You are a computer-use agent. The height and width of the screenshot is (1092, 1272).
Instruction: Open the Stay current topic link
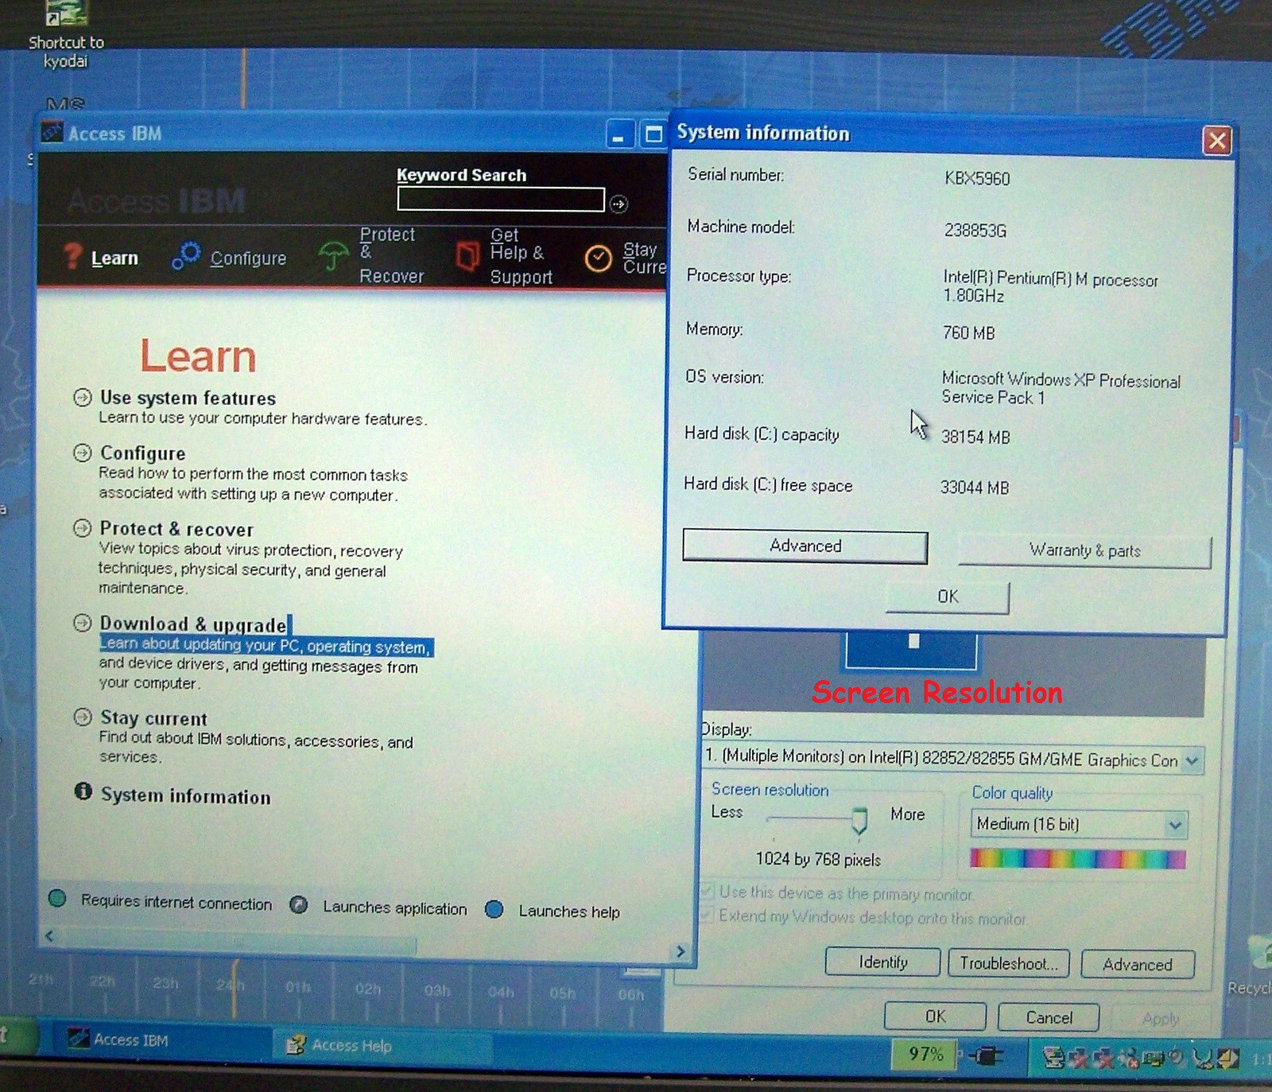coord(153,718)
